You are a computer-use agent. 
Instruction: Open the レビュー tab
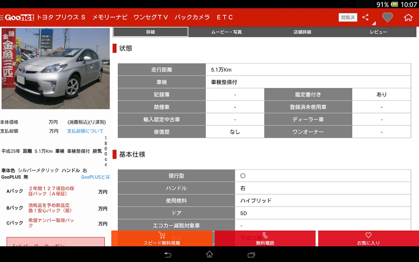tap(378, 32)
